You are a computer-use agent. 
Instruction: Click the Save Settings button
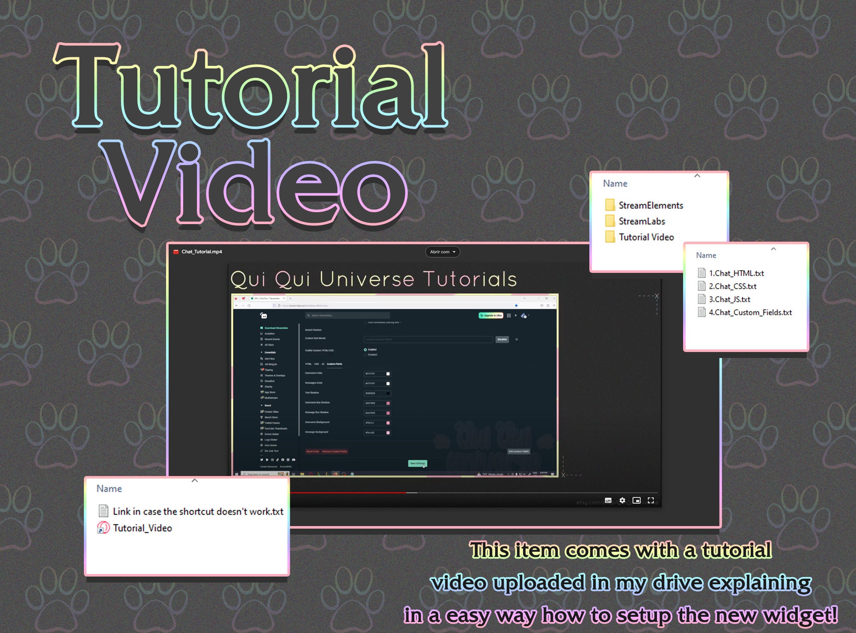tap(417, 463)
